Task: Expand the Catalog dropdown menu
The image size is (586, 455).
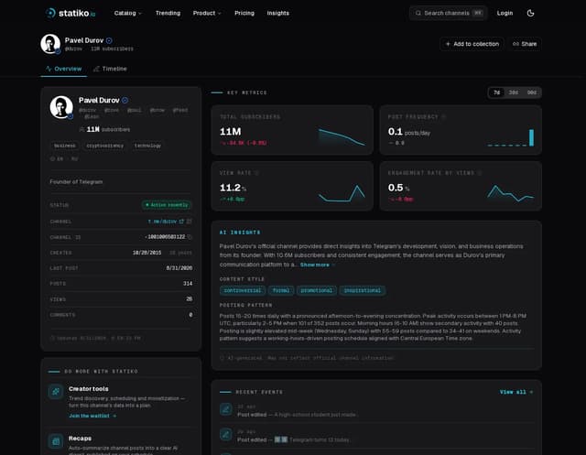Action: click(128, 13)
